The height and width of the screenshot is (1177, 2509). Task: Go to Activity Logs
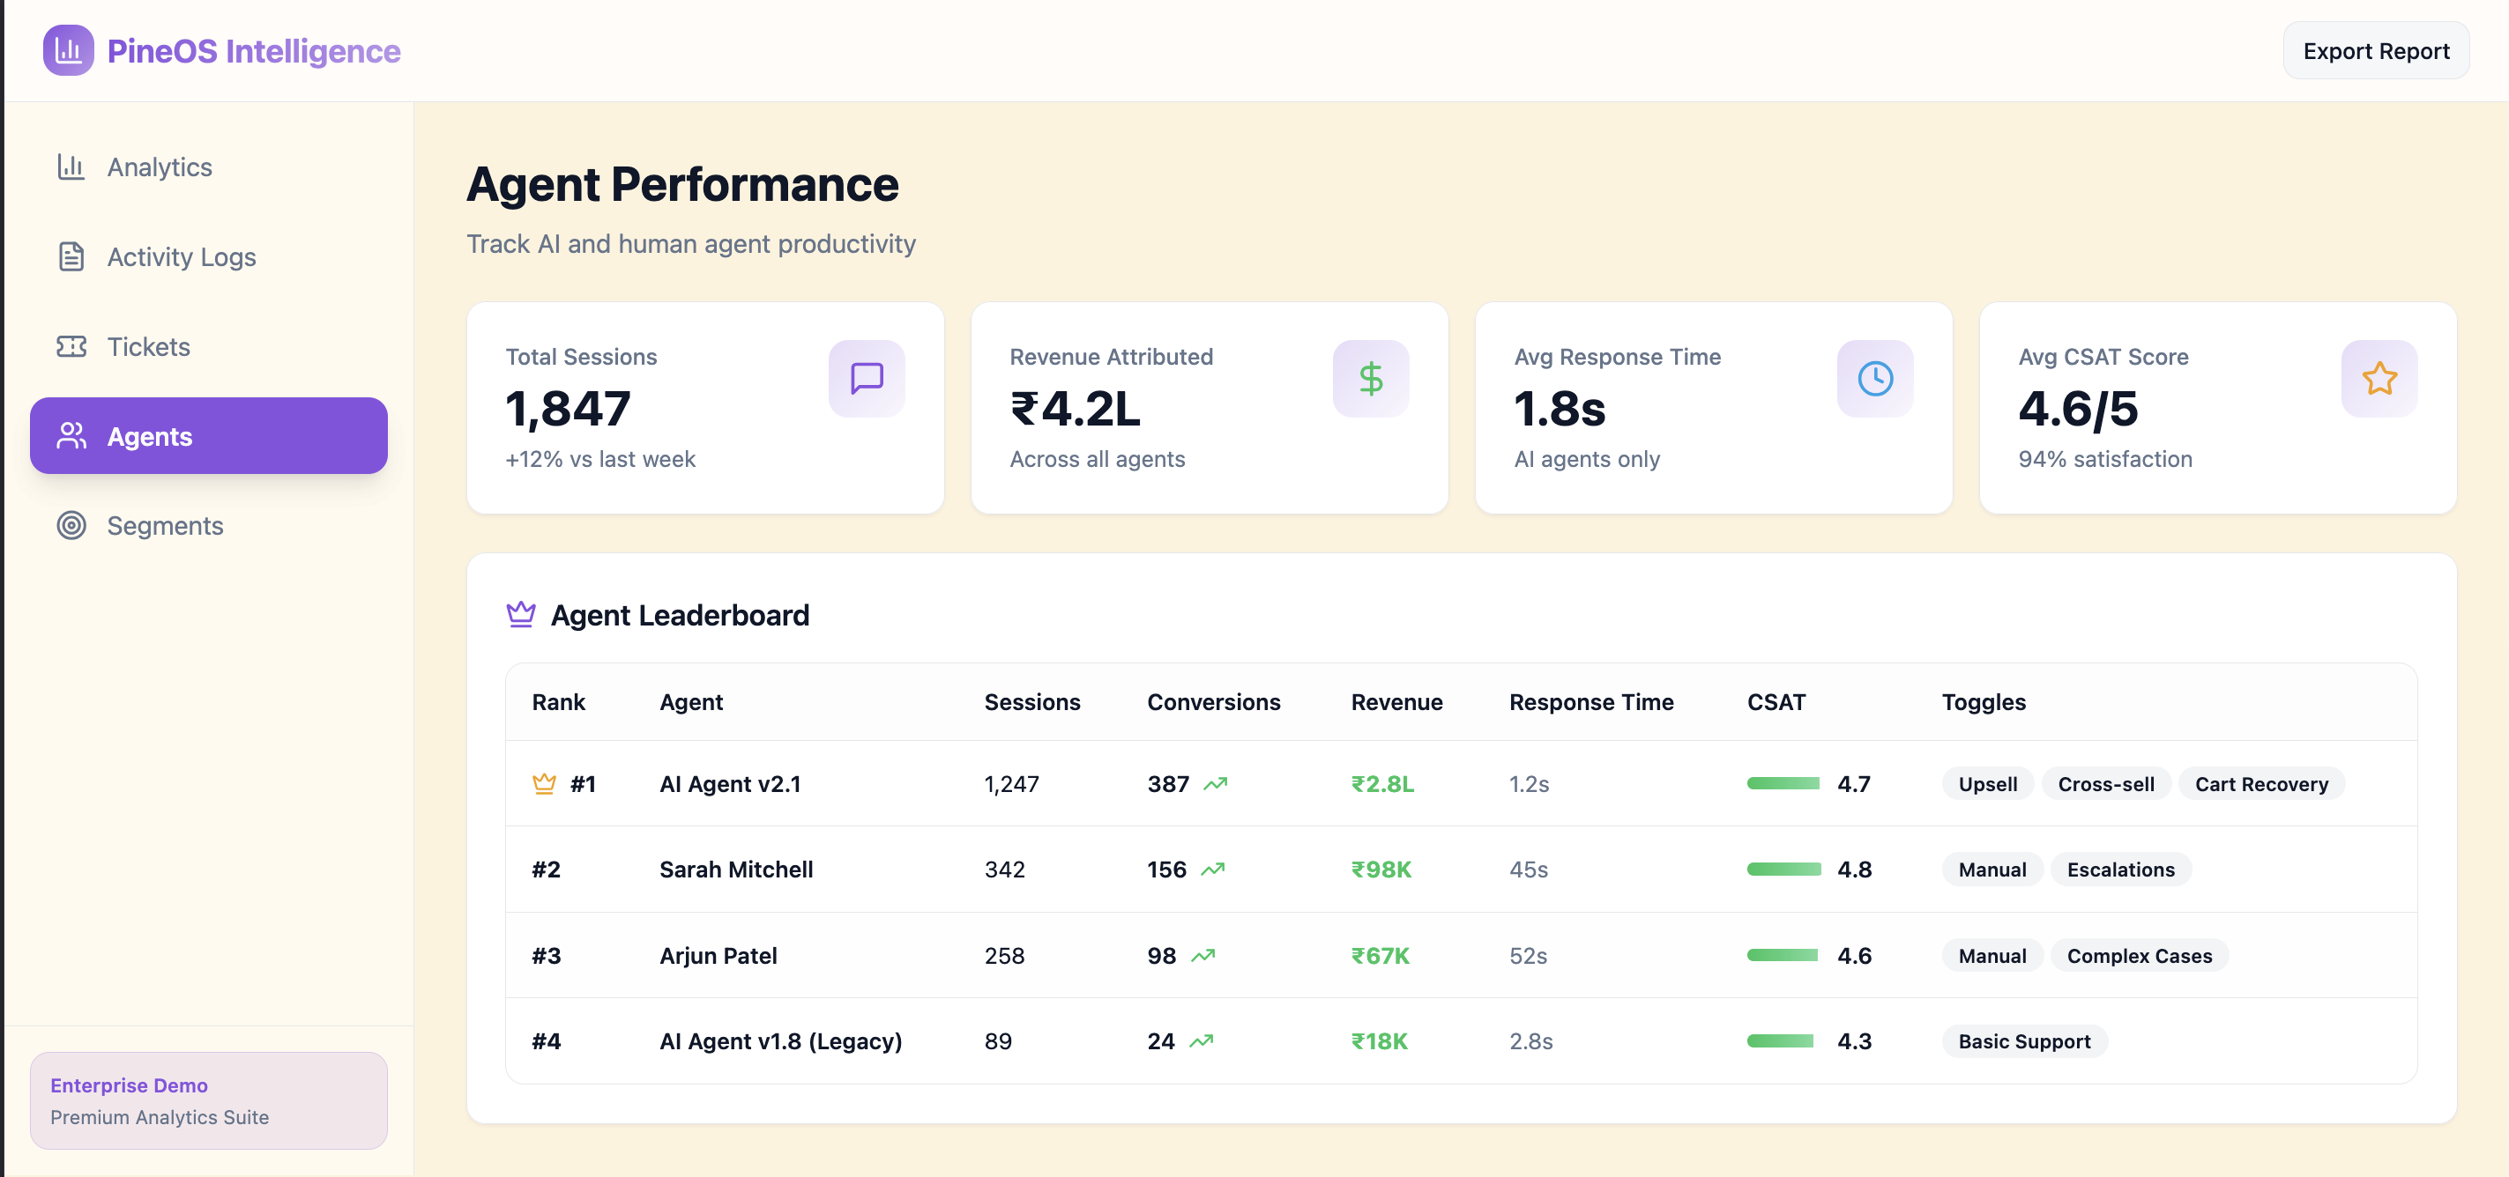tap(208, 257)
